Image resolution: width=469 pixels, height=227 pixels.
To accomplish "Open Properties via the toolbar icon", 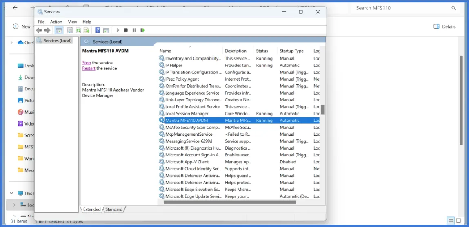I will (70, 30).
